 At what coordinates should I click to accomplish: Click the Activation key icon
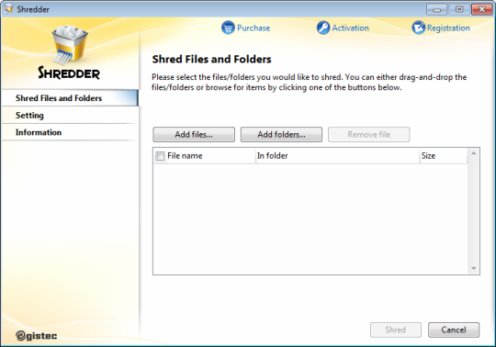(x=323, y=28)
